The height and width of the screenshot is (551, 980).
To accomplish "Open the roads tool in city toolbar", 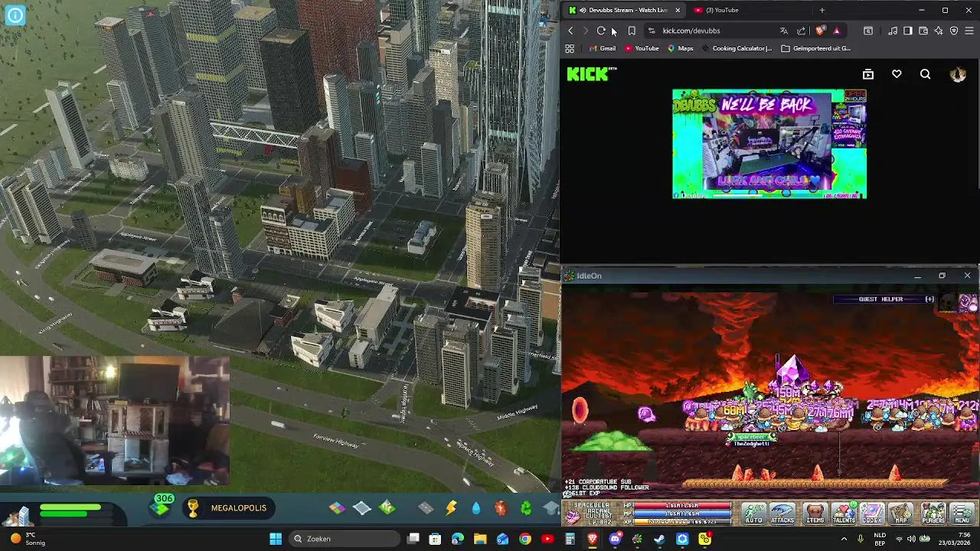I will click(x=426, y=508).
